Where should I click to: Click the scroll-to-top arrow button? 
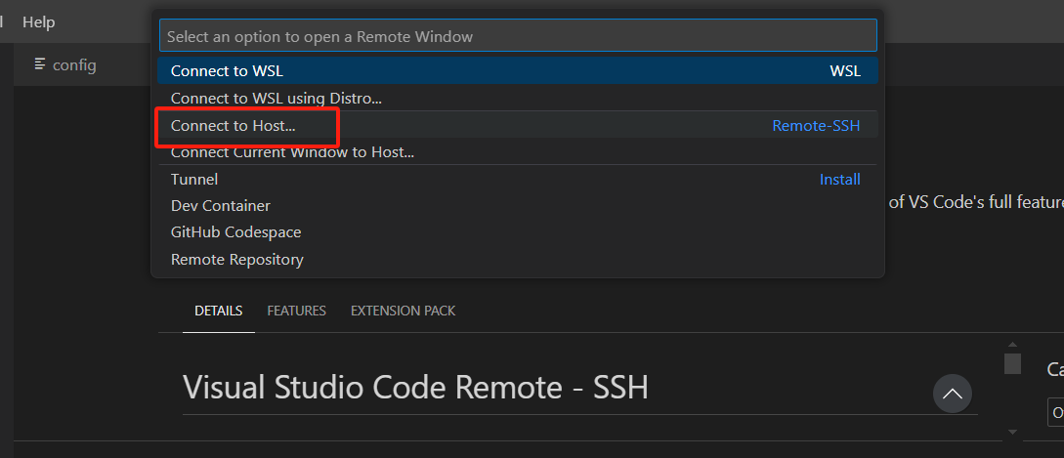[952, 394]
